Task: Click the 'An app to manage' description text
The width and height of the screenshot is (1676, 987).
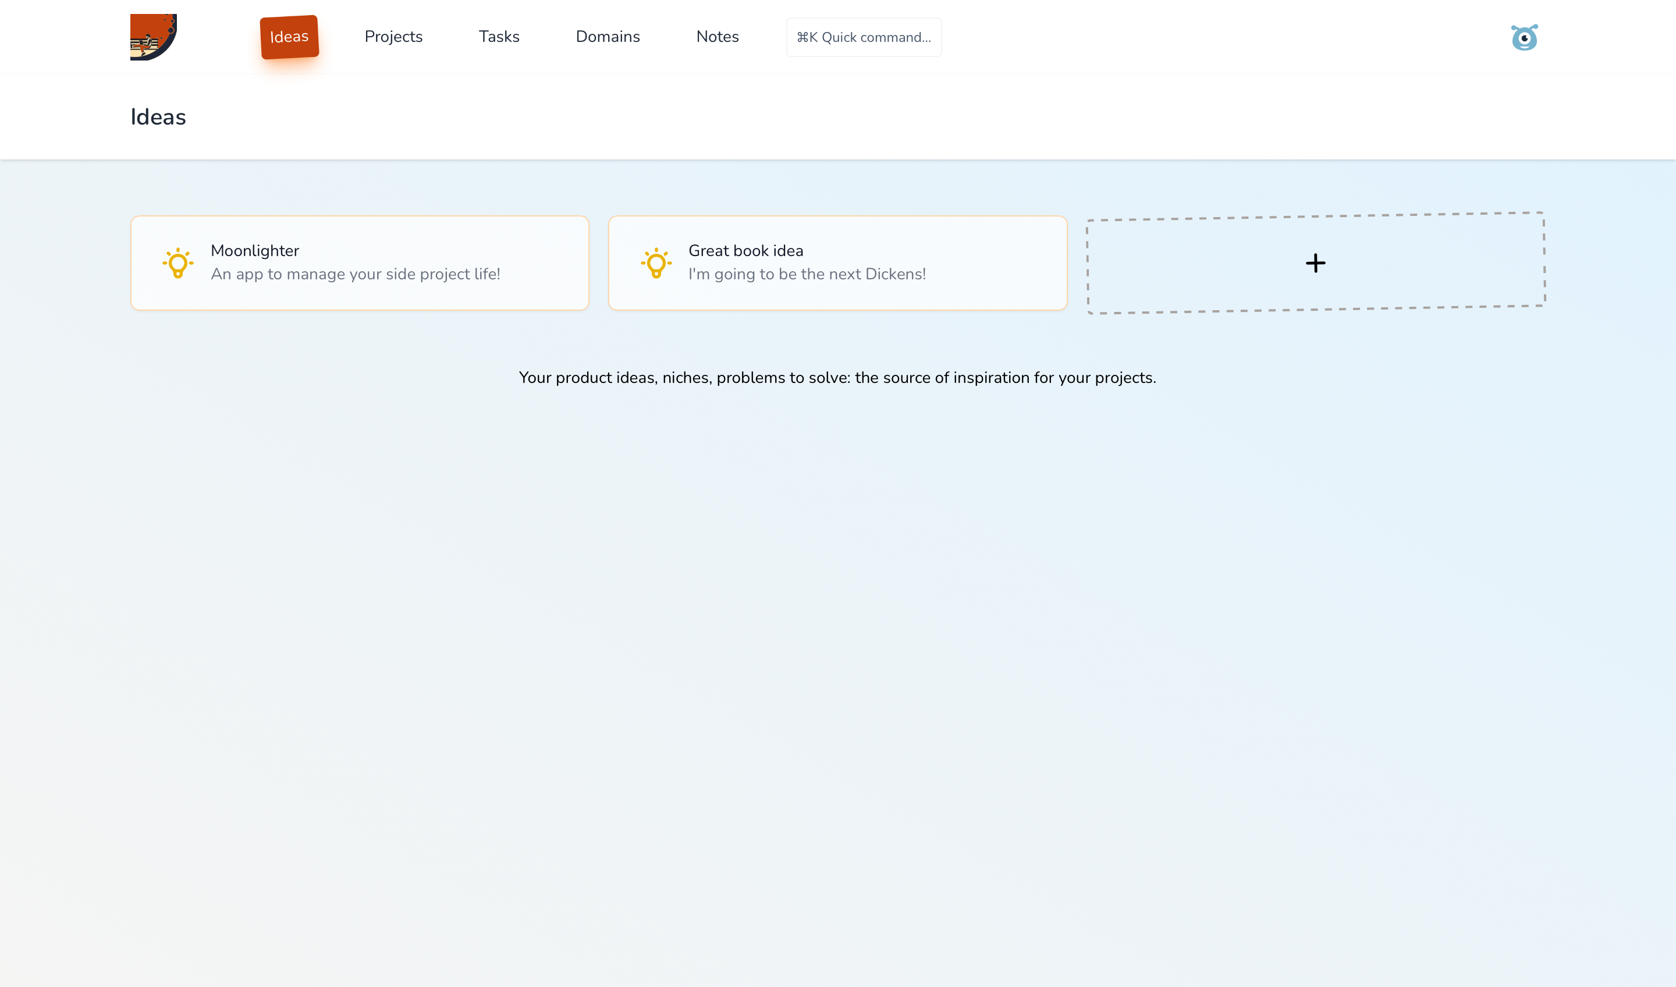Action: pyautogui.click(x=355, y=274)
